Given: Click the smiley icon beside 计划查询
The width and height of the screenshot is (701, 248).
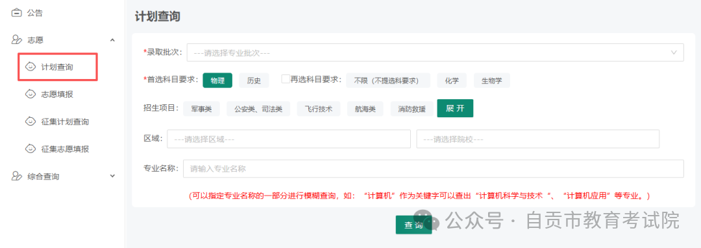Looking at the screenshot, I should coord(30,67).
